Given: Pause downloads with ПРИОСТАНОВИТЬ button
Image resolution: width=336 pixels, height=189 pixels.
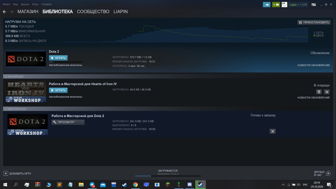Looking at the screenshot, I should 314,22.
